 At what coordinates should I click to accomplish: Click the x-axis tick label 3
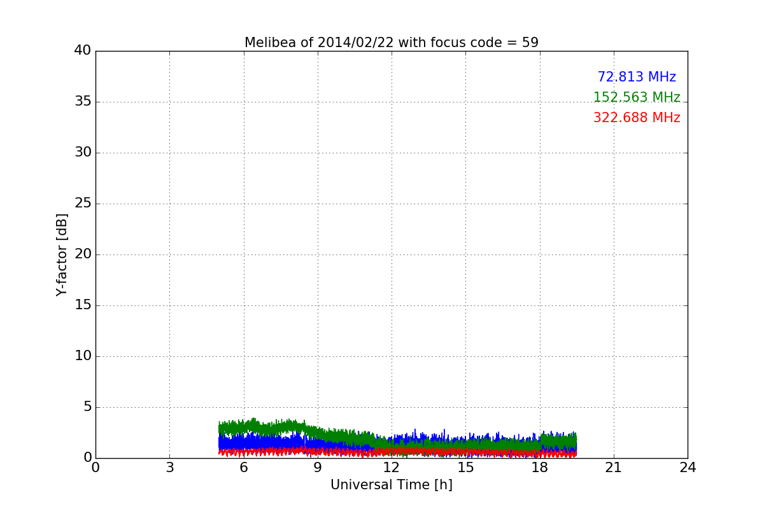(169, 468)
